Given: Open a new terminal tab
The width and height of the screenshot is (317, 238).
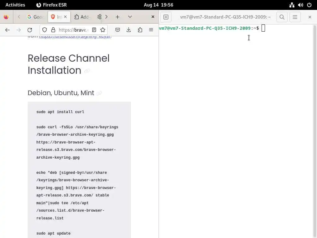Looking at the screenshot, I should (x=166, y=17).
